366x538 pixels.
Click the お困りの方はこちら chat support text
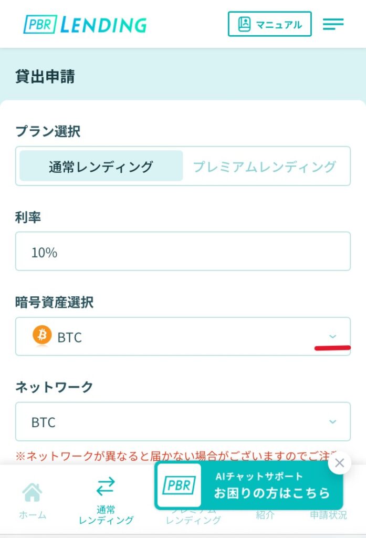[x=271, y=493]
